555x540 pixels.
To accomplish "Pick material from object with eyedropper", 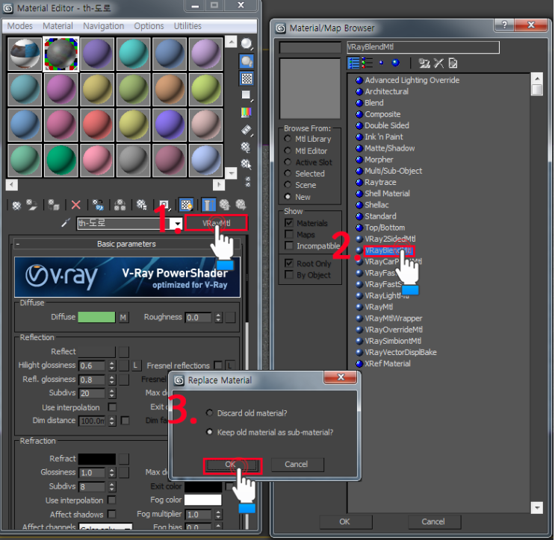I will click(x=66, y=223).
